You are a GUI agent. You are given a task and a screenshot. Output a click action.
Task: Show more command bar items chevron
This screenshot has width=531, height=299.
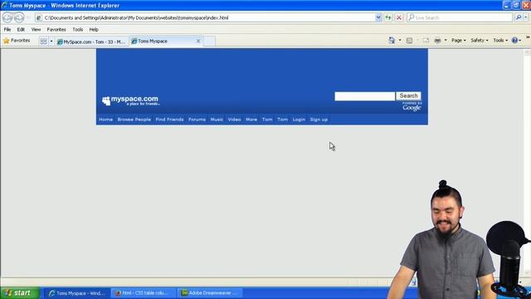click(x=528, y=37)
